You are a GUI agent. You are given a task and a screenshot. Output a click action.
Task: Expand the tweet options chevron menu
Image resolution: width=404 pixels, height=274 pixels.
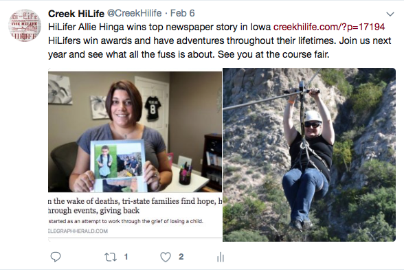tap(390, 14)
